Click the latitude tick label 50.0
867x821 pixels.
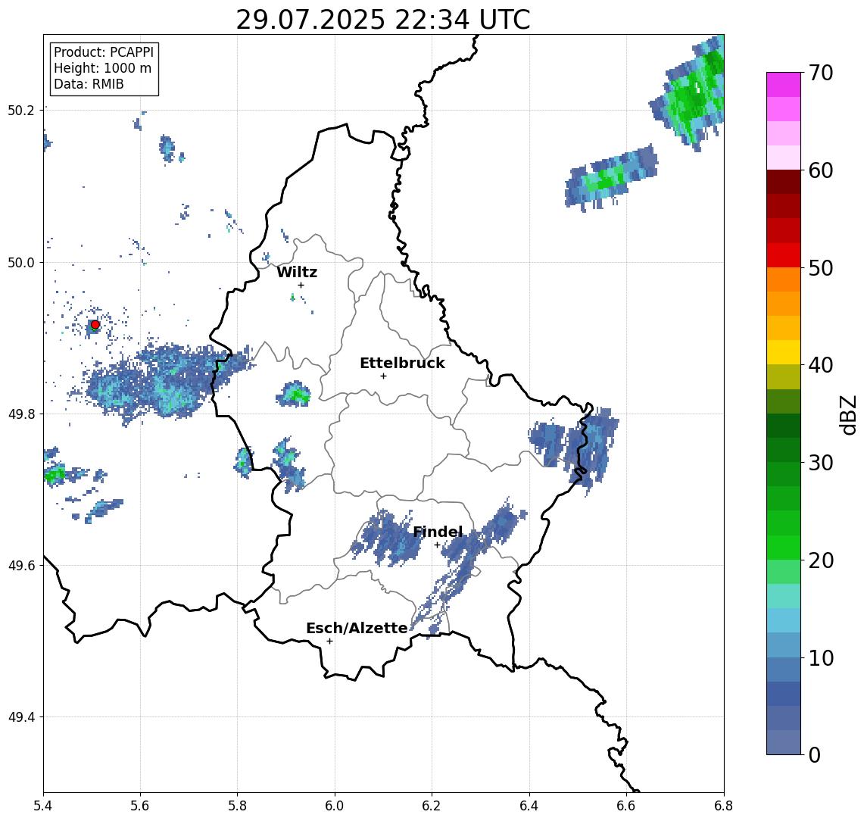pos(21,262)
